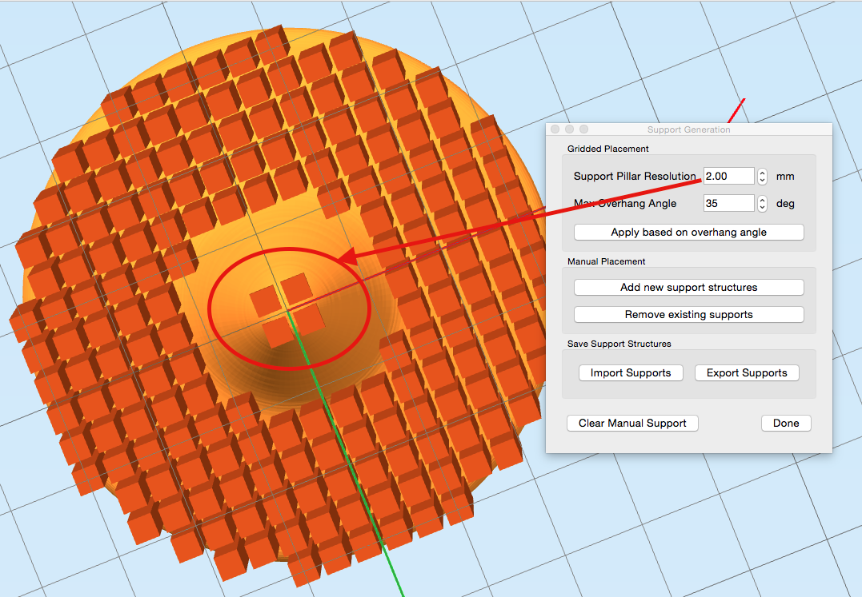The width and height of the screenshot is (862, 597).
Task: Click the Gridded Placement section label
Action: (608, 149)
